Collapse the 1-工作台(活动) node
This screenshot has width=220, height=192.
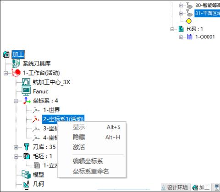tap(5, 73)
